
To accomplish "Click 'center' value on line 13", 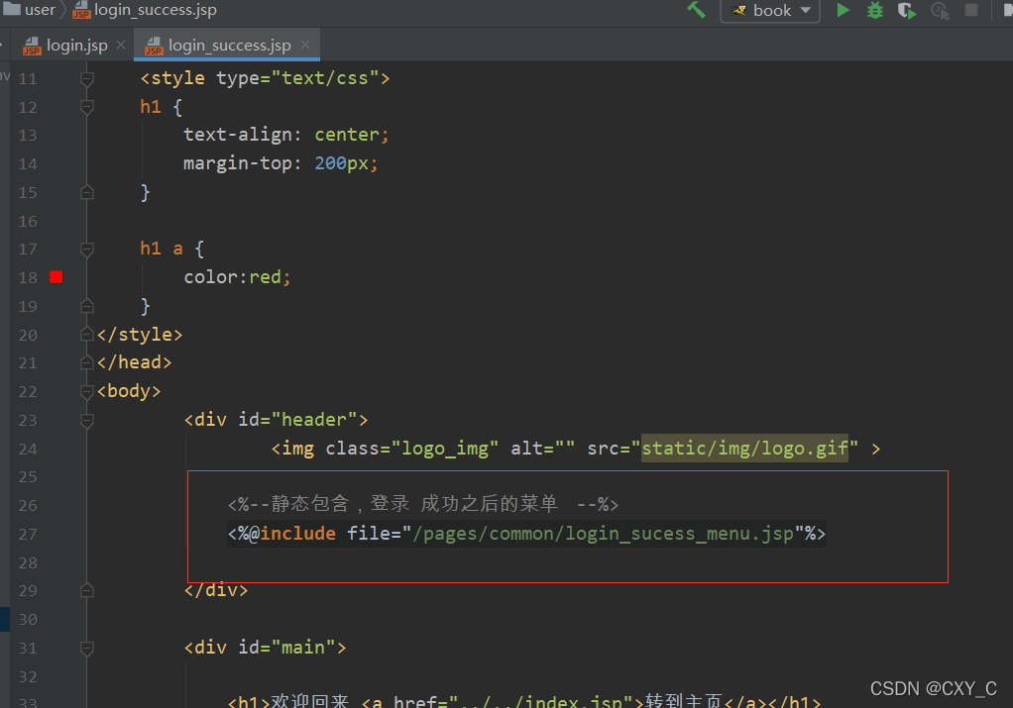I will (346, 135).
